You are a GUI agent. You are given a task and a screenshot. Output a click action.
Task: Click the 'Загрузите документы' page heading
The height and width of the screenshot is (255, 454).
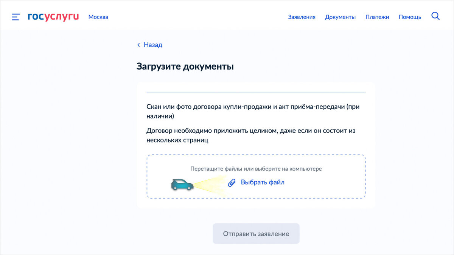click(x=185, y=66)
